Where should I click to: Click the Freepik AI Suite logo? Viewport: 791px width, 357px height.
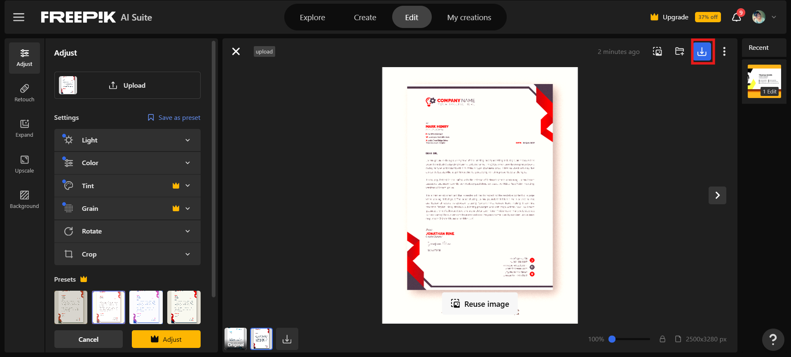pyautogui.click(x=96, y=17)
